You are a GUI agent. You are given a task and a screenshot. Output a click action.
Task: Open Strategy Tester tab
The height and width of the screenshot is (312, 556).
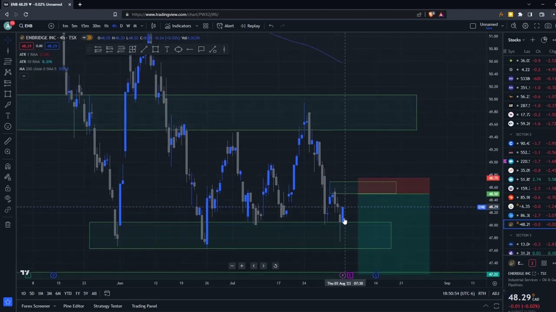108,306
